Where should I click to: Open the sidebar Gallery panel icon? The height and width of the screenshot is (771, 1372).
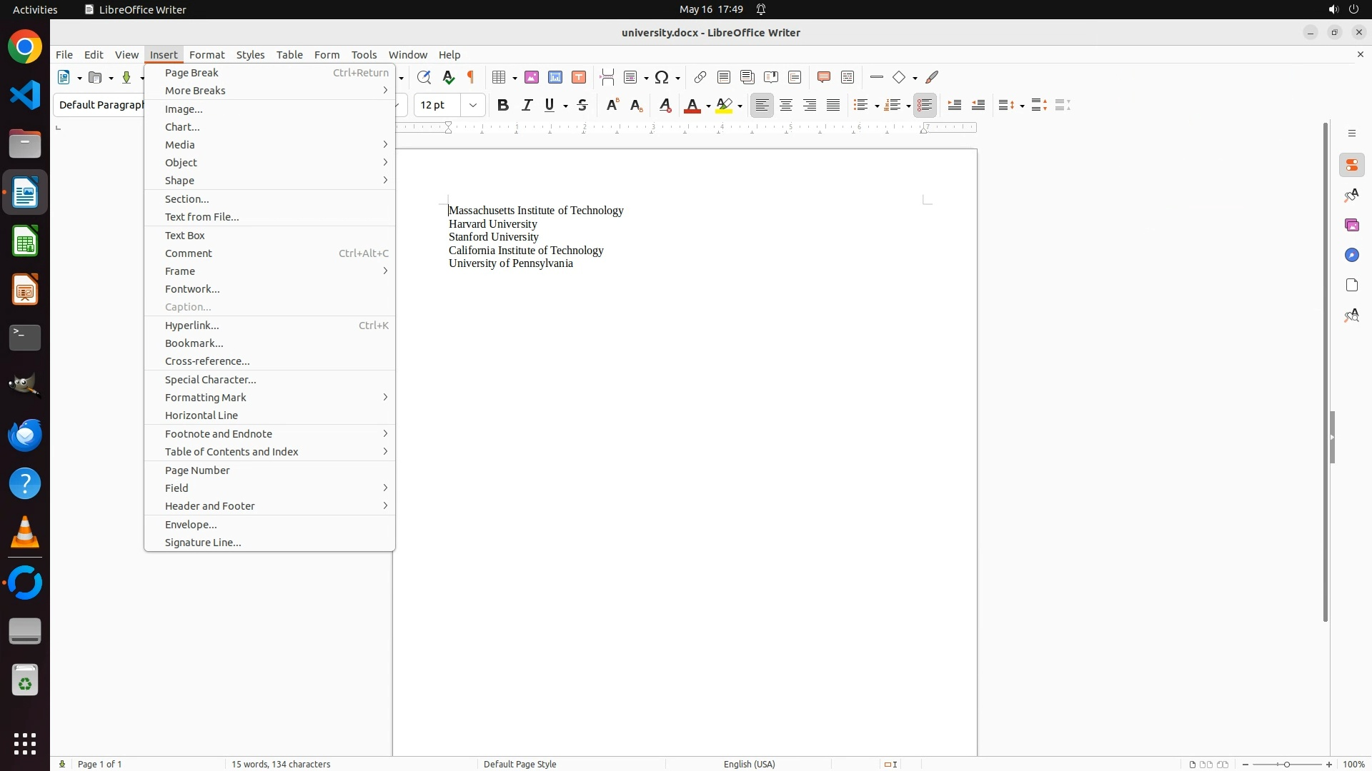pos(1351,226)
